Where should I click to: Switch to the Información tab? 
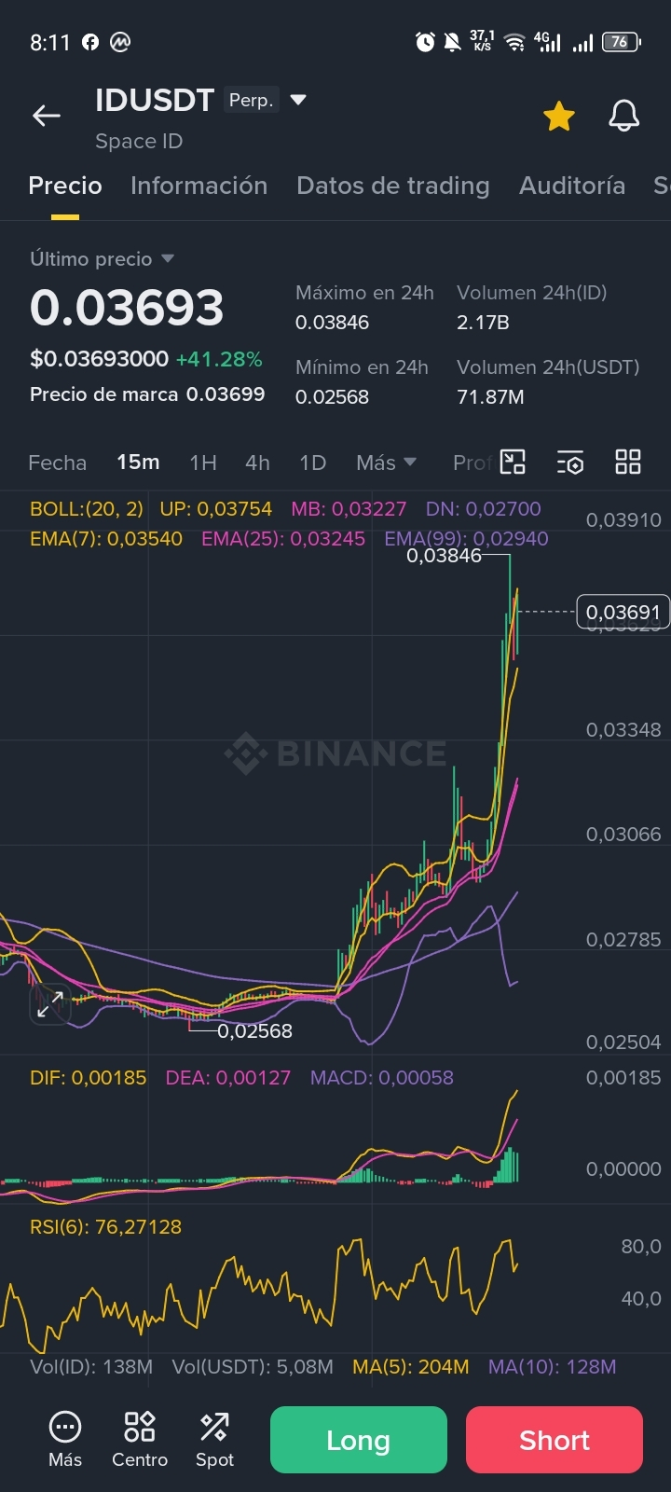199,186
